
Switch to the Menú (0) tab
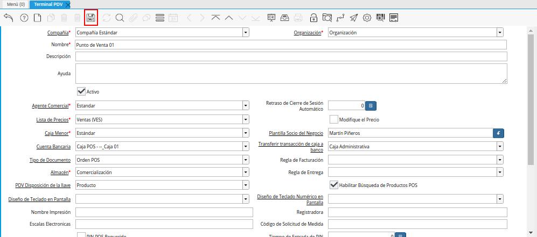(x=16, y=4)
